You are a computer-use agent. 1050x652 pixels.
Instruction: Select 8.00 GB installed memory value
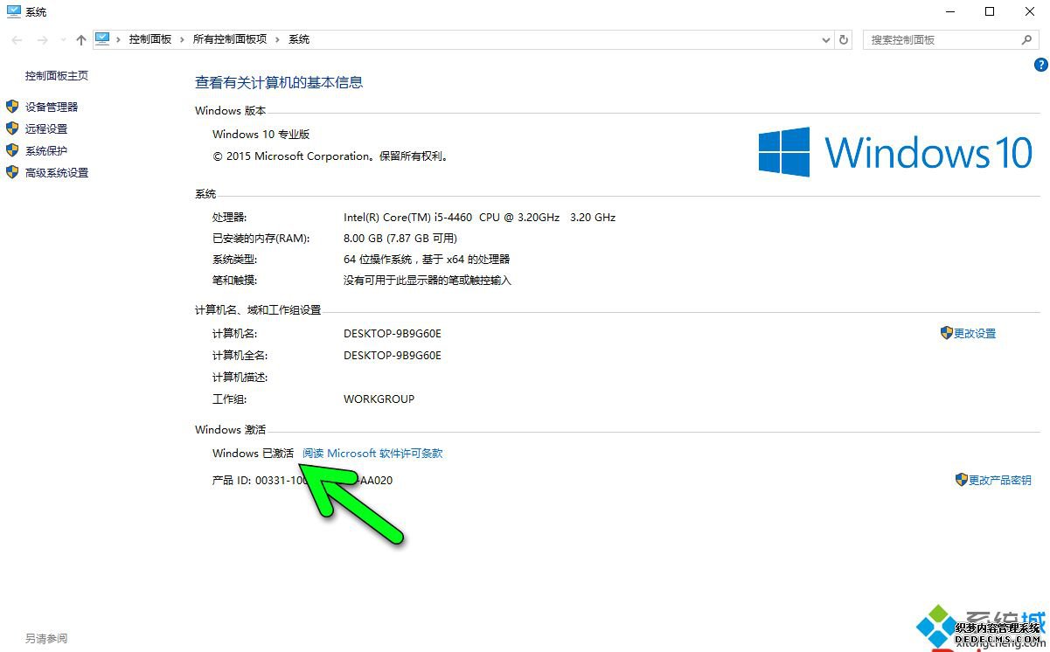coord(400,239)
